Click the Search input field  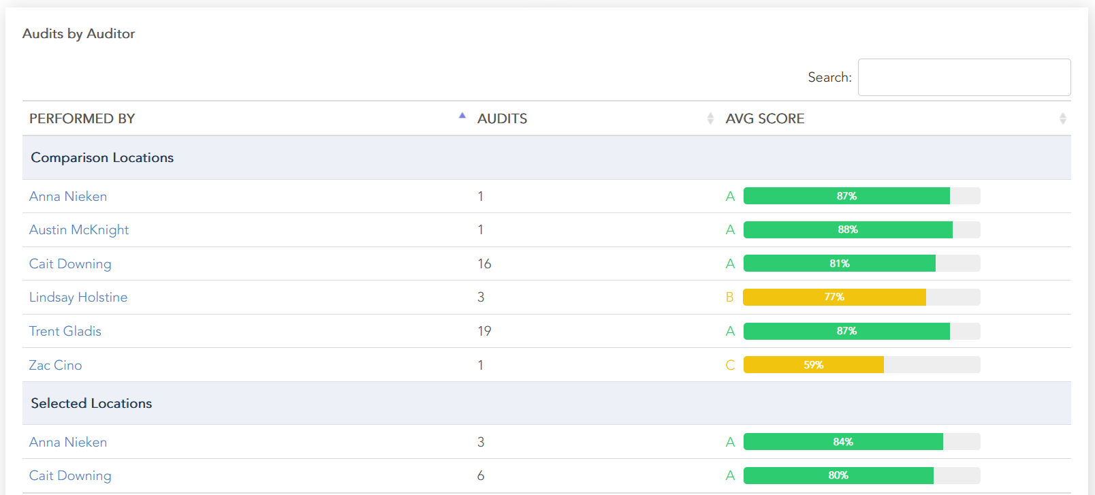964,78
